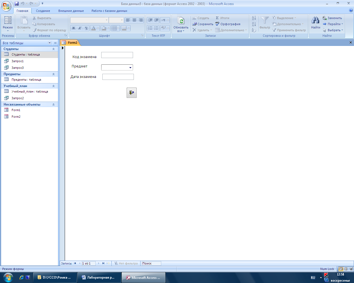Open the Предмет combo box

click(130, 67)
